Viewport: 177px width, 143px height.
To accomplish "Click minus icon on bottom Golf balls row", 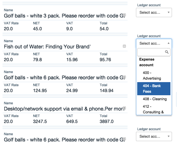I will tap(124, 139).
